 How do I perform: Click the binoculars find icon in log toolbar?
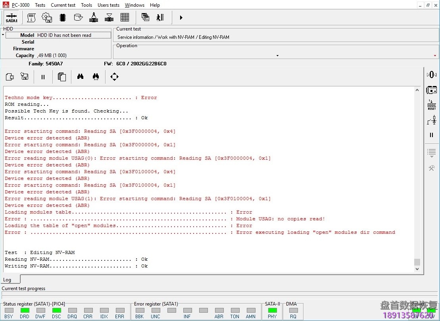[x=80, y=77]
